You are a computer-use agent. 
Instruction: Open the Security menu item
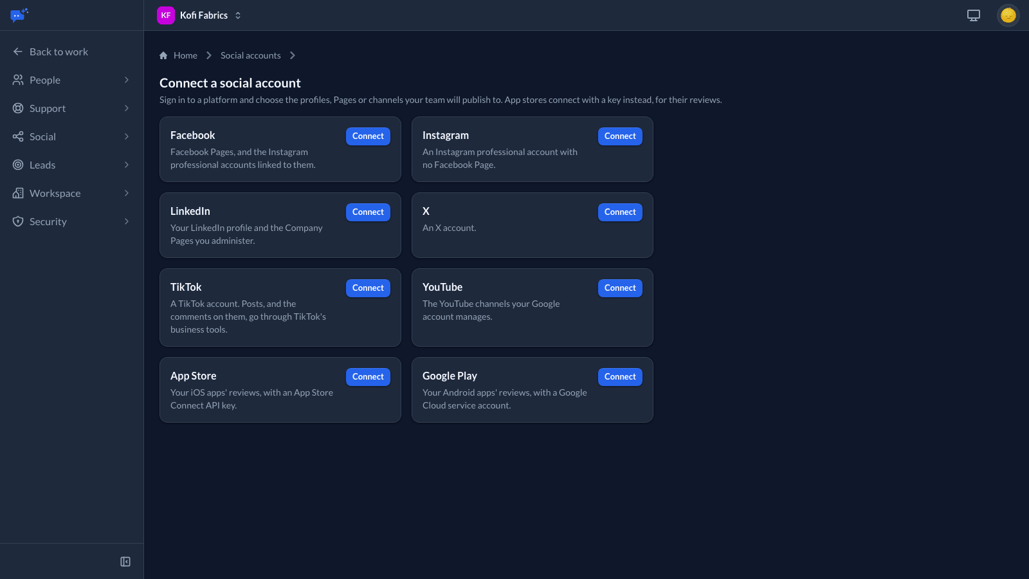click(x=71, y=221)
